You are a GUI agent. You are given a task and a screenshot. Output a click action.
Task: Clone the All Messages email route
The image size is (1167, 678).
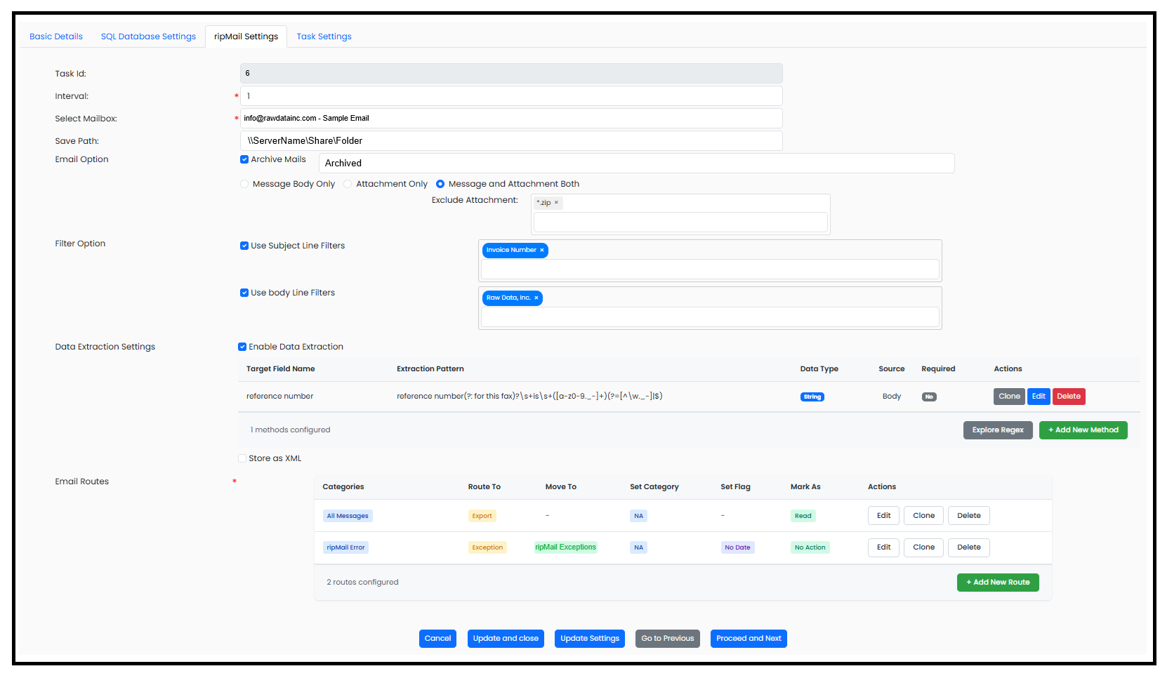pos(923,516)
